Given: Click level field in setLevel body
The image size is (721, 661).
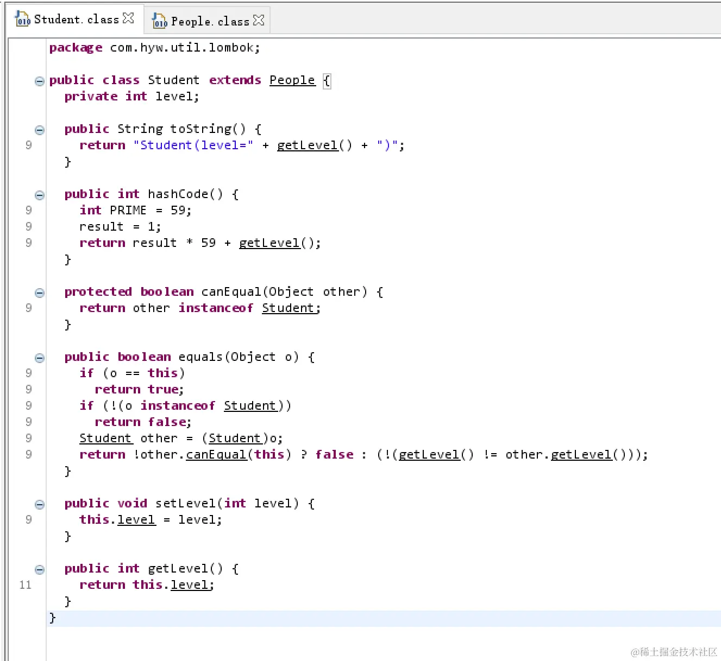Looking at the screenshot, I should coord(136,520).
